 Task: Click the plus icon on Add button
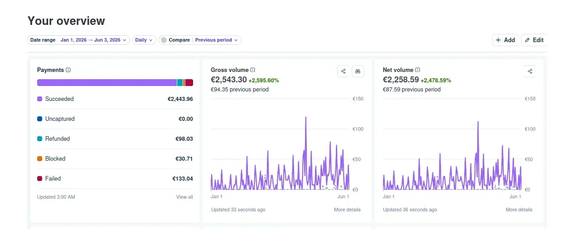pos(498,40)
